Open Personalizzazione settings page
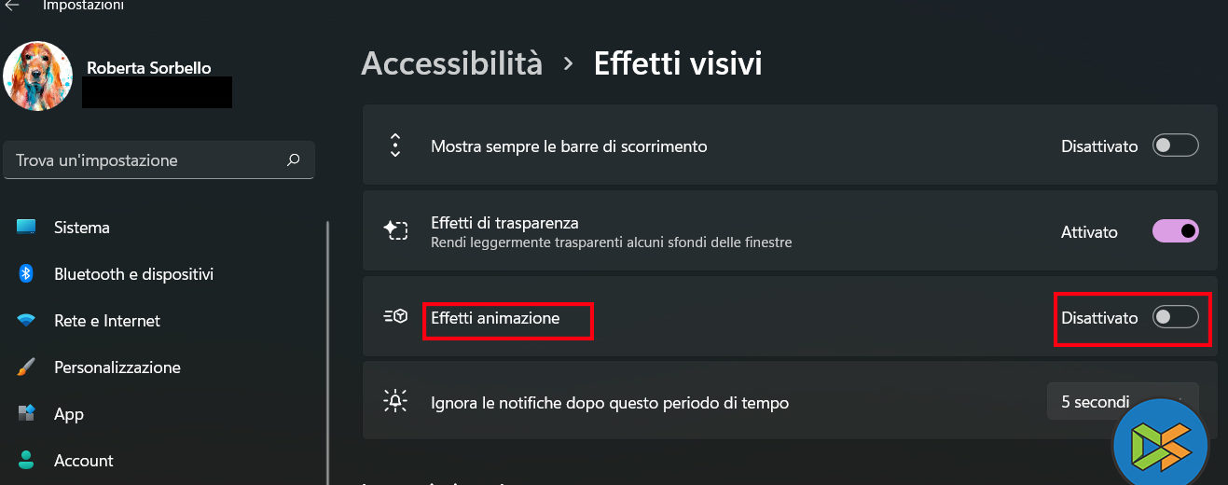1228x485 pixels. pos(117,367)
